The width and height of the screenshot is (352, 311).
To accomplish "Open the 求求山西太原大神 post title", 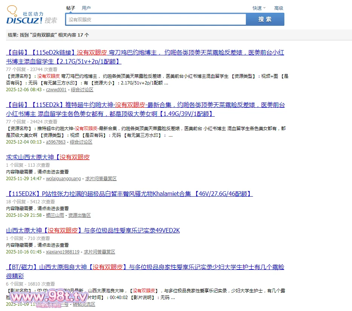I will tap(48, 157).
